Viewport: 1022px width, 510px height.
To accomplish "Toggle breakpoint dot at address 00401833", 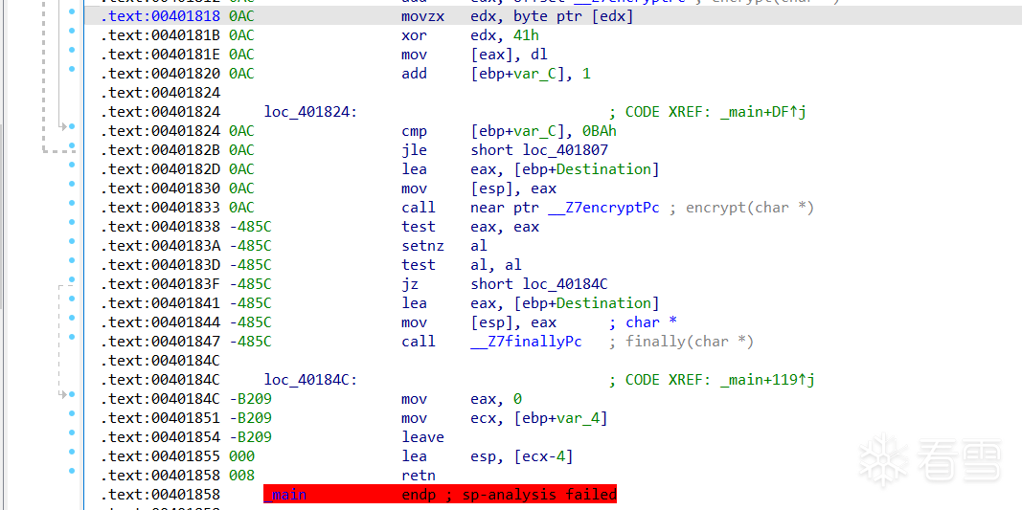I will [72, 203].
